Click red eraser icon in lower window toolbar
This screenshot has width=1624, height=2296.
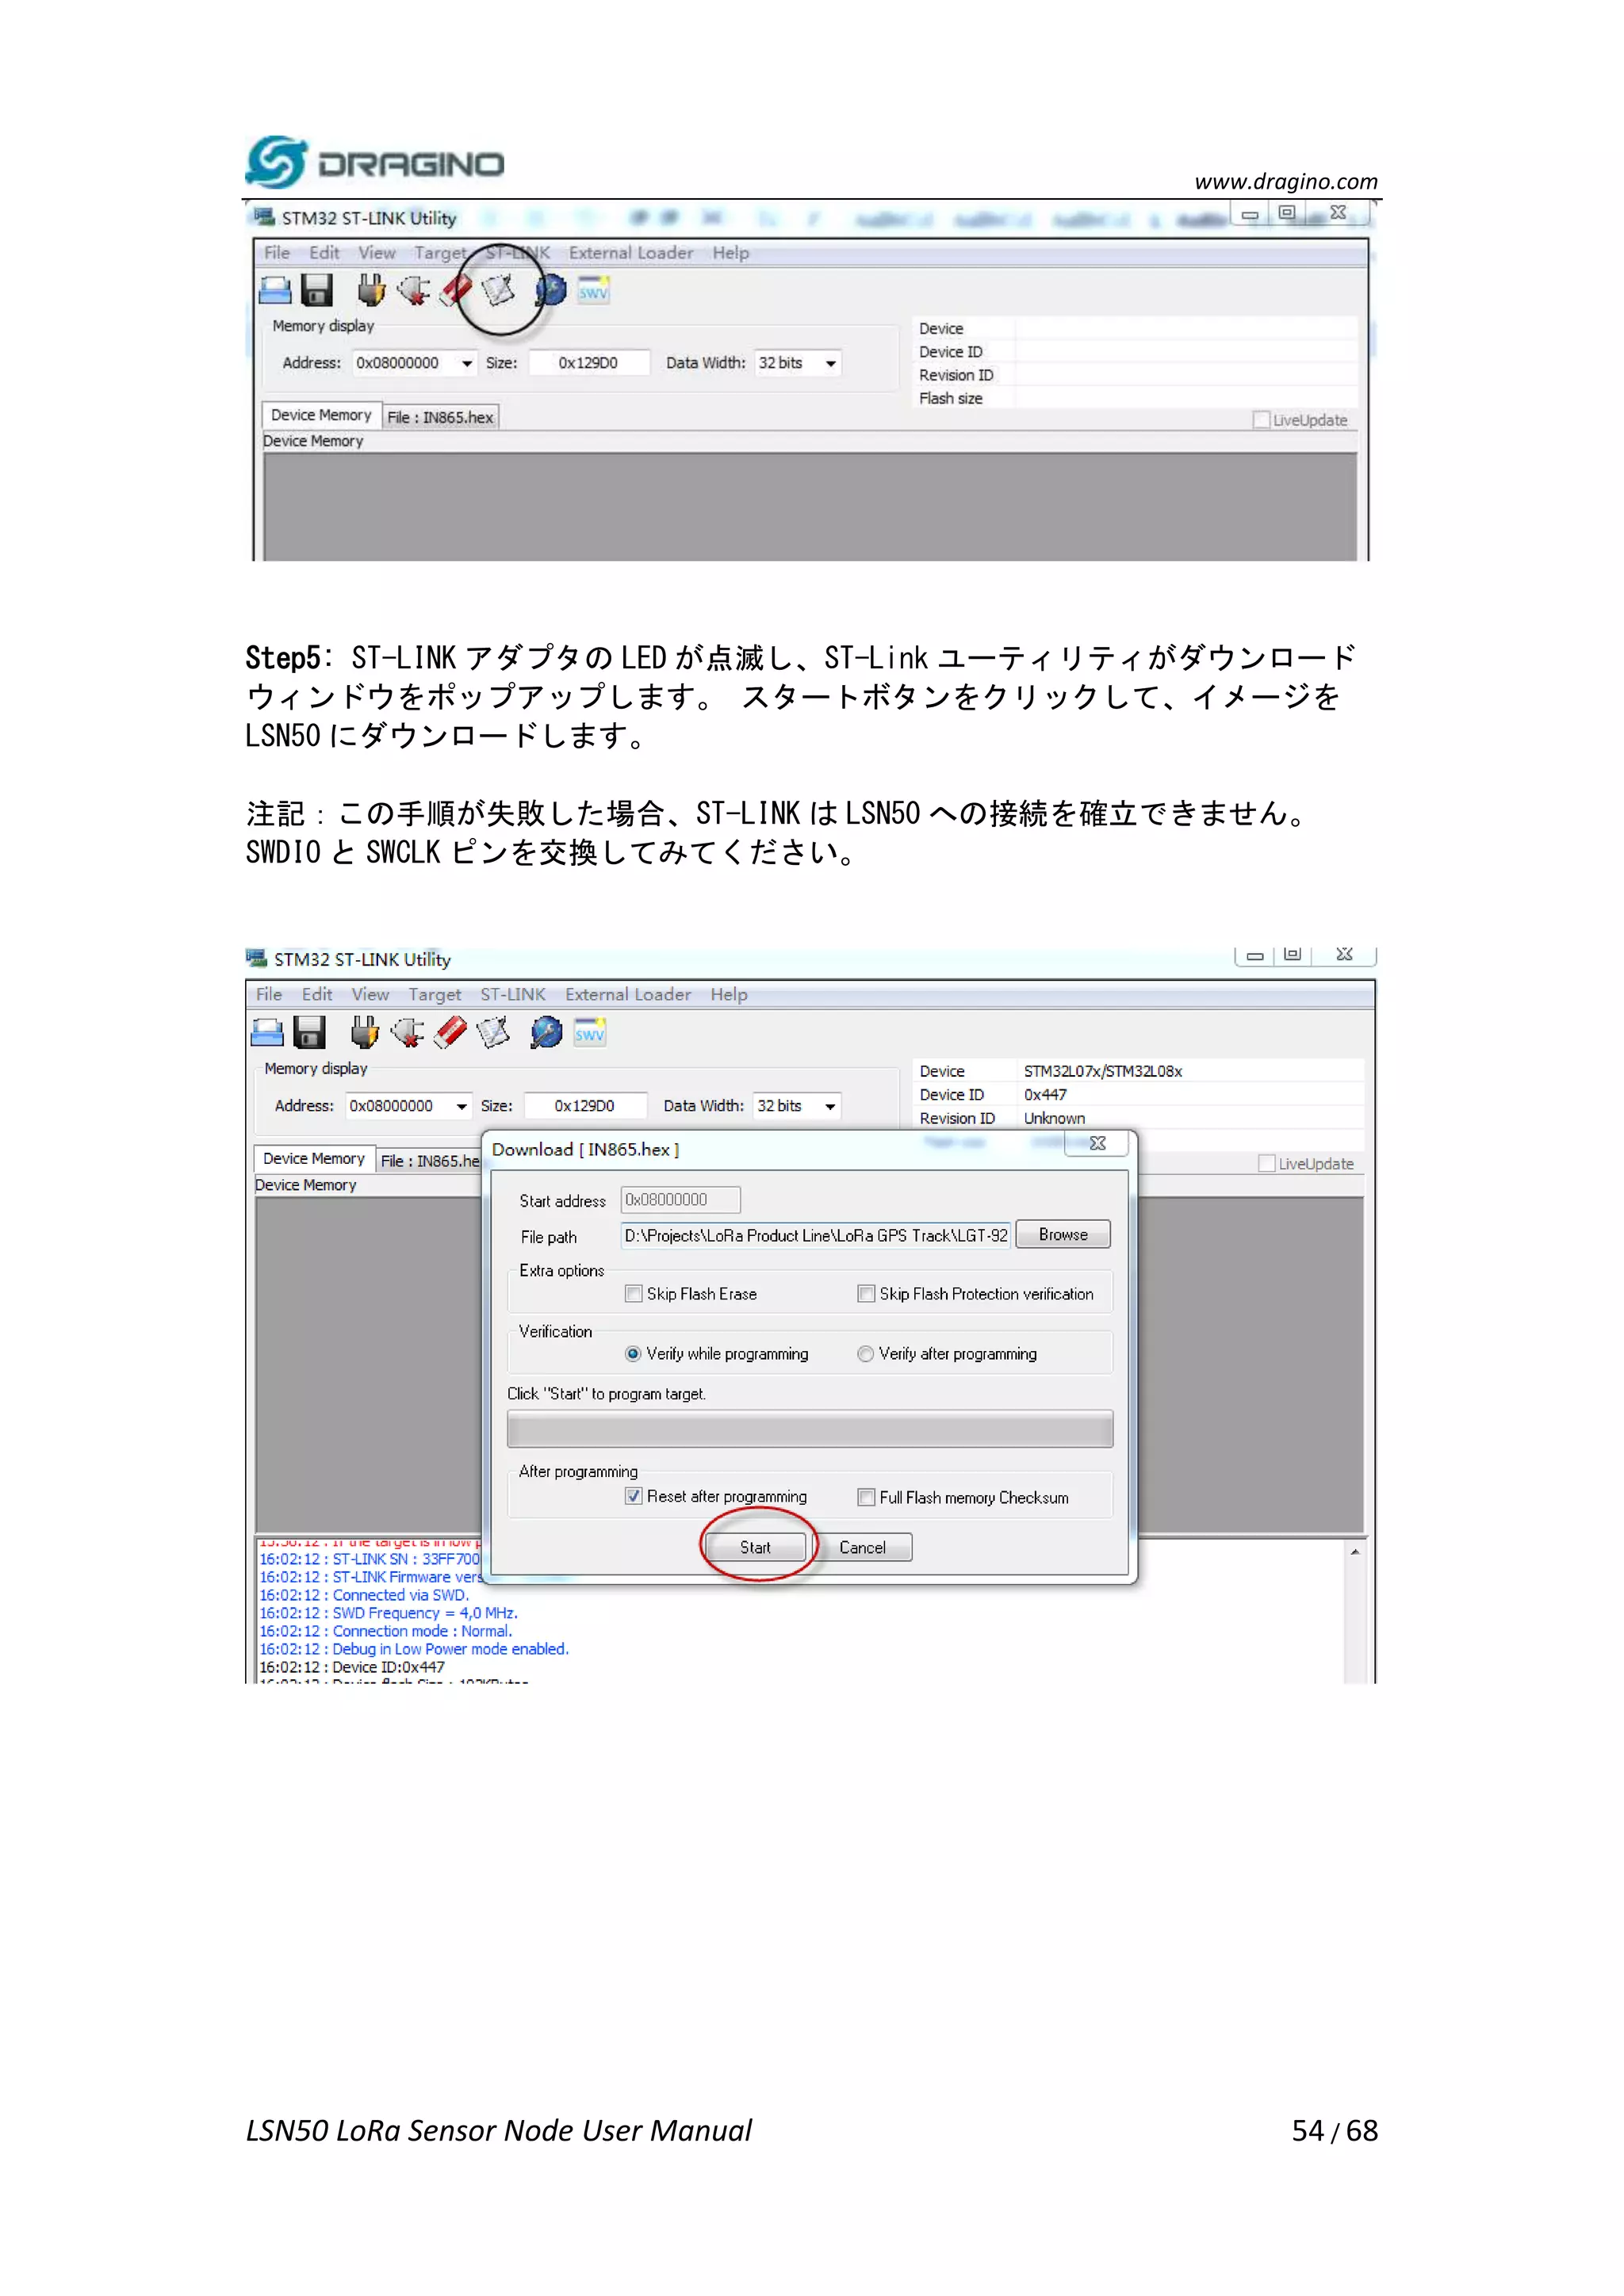pos(450,1032)
